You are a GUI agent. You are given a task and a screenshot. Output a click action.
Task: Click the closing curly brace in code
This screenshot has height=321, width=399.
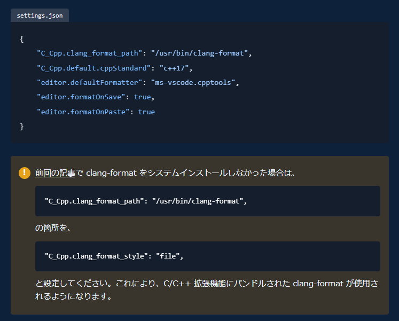click(x=22, y=127)
